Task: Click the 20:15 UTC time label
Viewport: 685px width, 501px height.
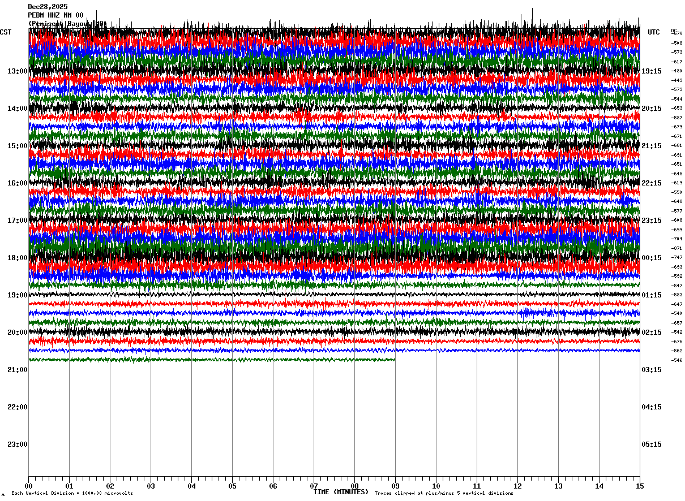Action: (x=652, y=109)
